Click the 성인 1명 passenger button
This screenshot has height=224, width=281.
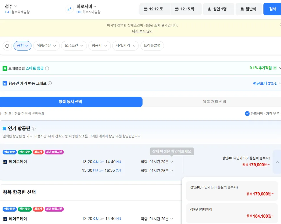pos(219,9)
